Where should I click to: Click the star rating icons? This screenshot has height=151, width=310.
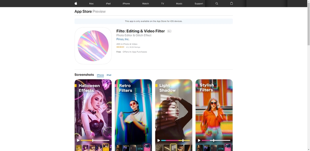pyautogui.click(x=120, y=47)
